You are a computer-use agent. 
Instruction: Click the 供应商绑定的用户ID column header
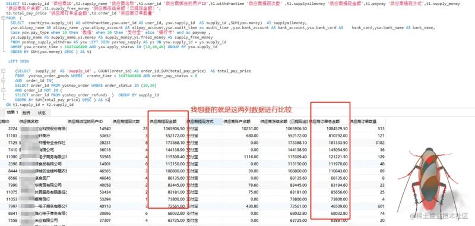coord(89,121)
